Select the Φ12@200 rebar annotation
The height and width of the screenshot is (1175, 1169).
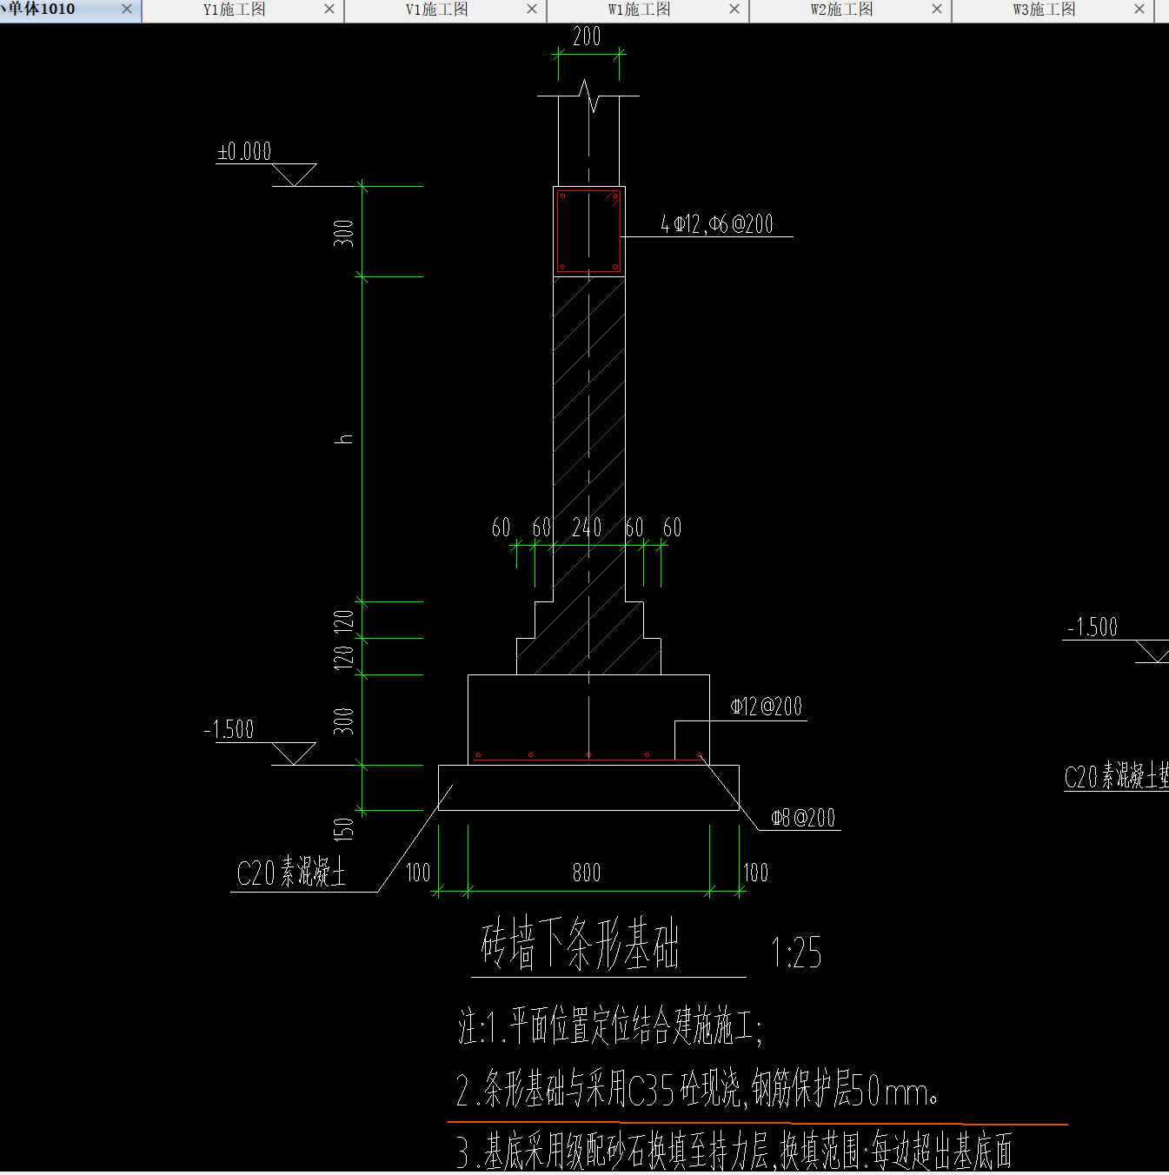767,707
